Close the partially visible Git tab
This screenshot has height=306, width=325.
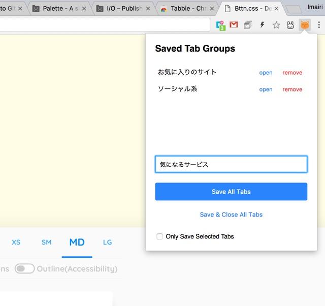[20, 9]
